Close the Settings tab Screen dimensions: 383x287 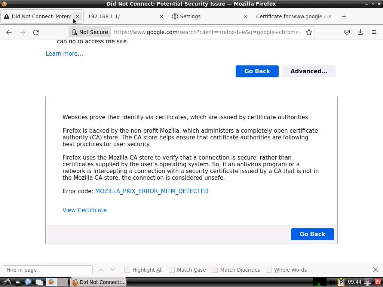246,16
